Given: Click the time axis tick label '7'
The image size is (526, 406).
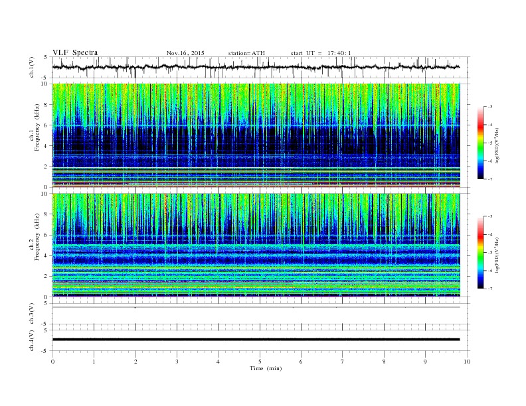Looking at the screenshot, I should coord(343,362).
